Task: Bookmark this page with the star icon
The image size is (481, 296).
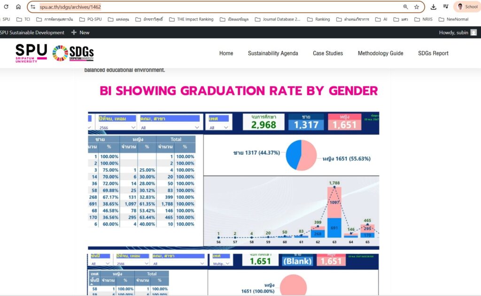Action: click(417, 7)
